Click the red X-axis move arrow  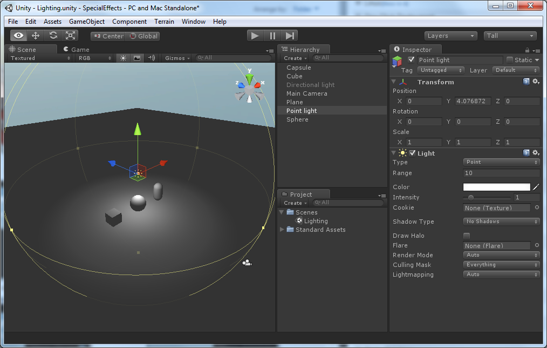tap(163, 163)
